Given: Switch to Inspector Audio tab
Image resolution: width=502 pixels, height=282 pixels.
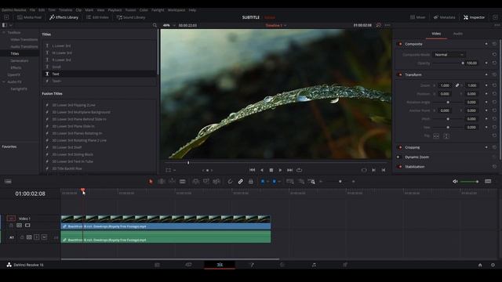Looking at the screenshot, I should tap(458, 34).
